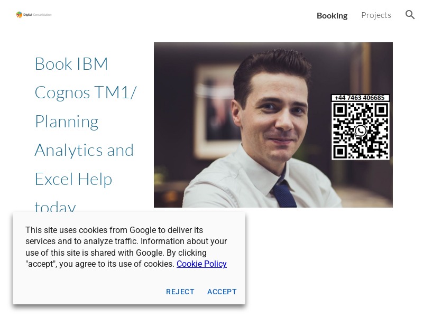Reject the cookie usage
The image size is (423, 317).
(x=180, y=292)
